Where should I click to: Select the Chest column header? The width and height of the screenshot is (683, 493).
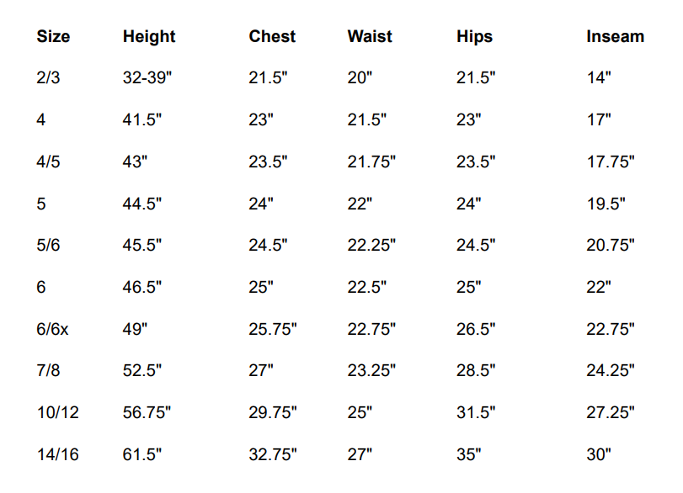coord(272,37)
